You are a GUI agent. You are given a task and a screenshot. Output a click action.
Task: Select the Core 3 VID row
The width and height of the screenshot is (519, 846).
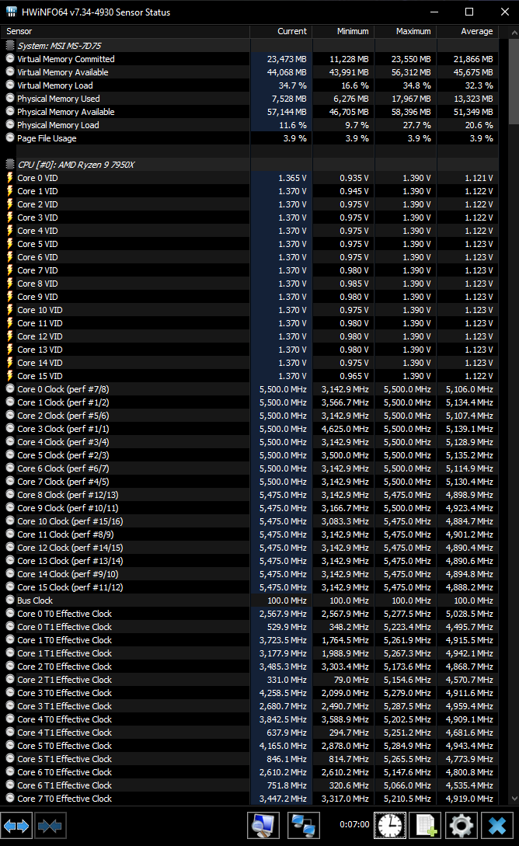(249, 218)
